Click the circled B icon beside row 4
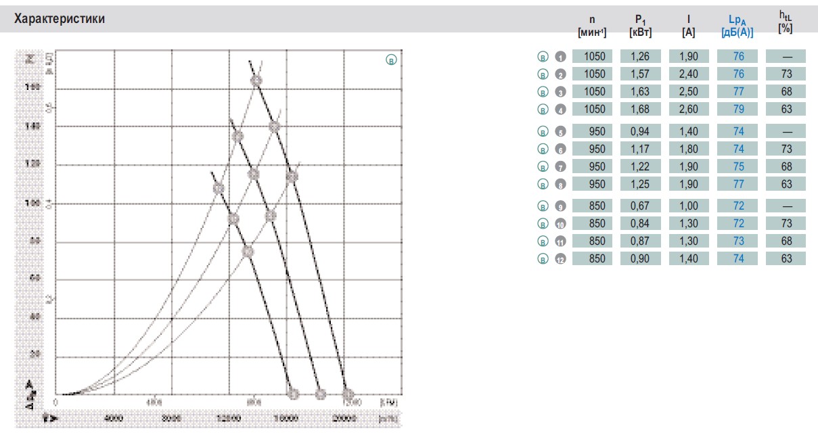Viewport: 818px width, 441px height. pyautogui.click(x=543, y=110)
